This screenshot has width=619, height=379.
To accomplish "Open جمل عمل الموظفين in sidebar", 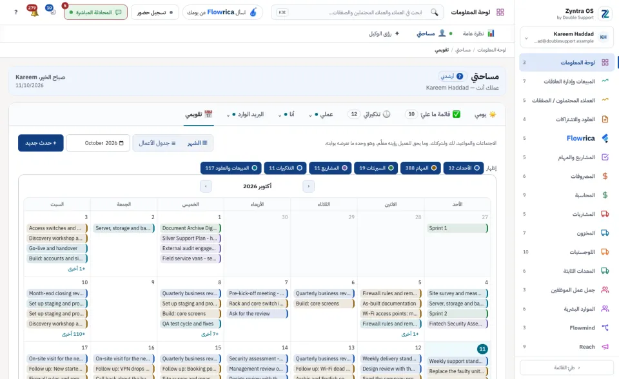I will 567,290.
